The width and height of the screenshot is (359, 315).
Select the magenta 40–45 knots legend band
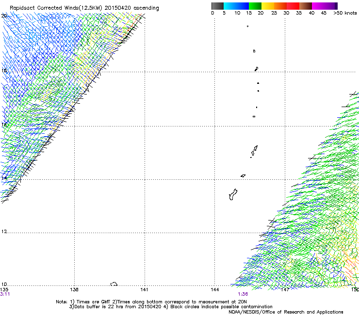click(318, 6)
